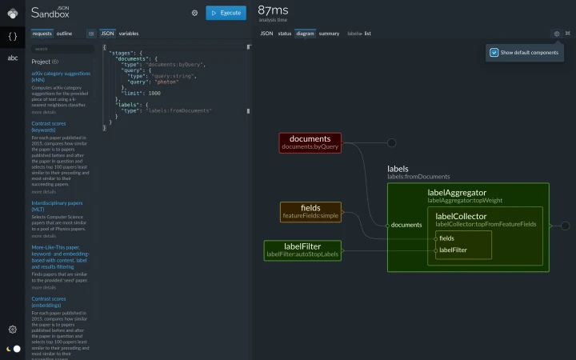Click the fit diagram to view icon
Image resolution: width=576 pixels, height=360 pixels.
click(568, 34)
